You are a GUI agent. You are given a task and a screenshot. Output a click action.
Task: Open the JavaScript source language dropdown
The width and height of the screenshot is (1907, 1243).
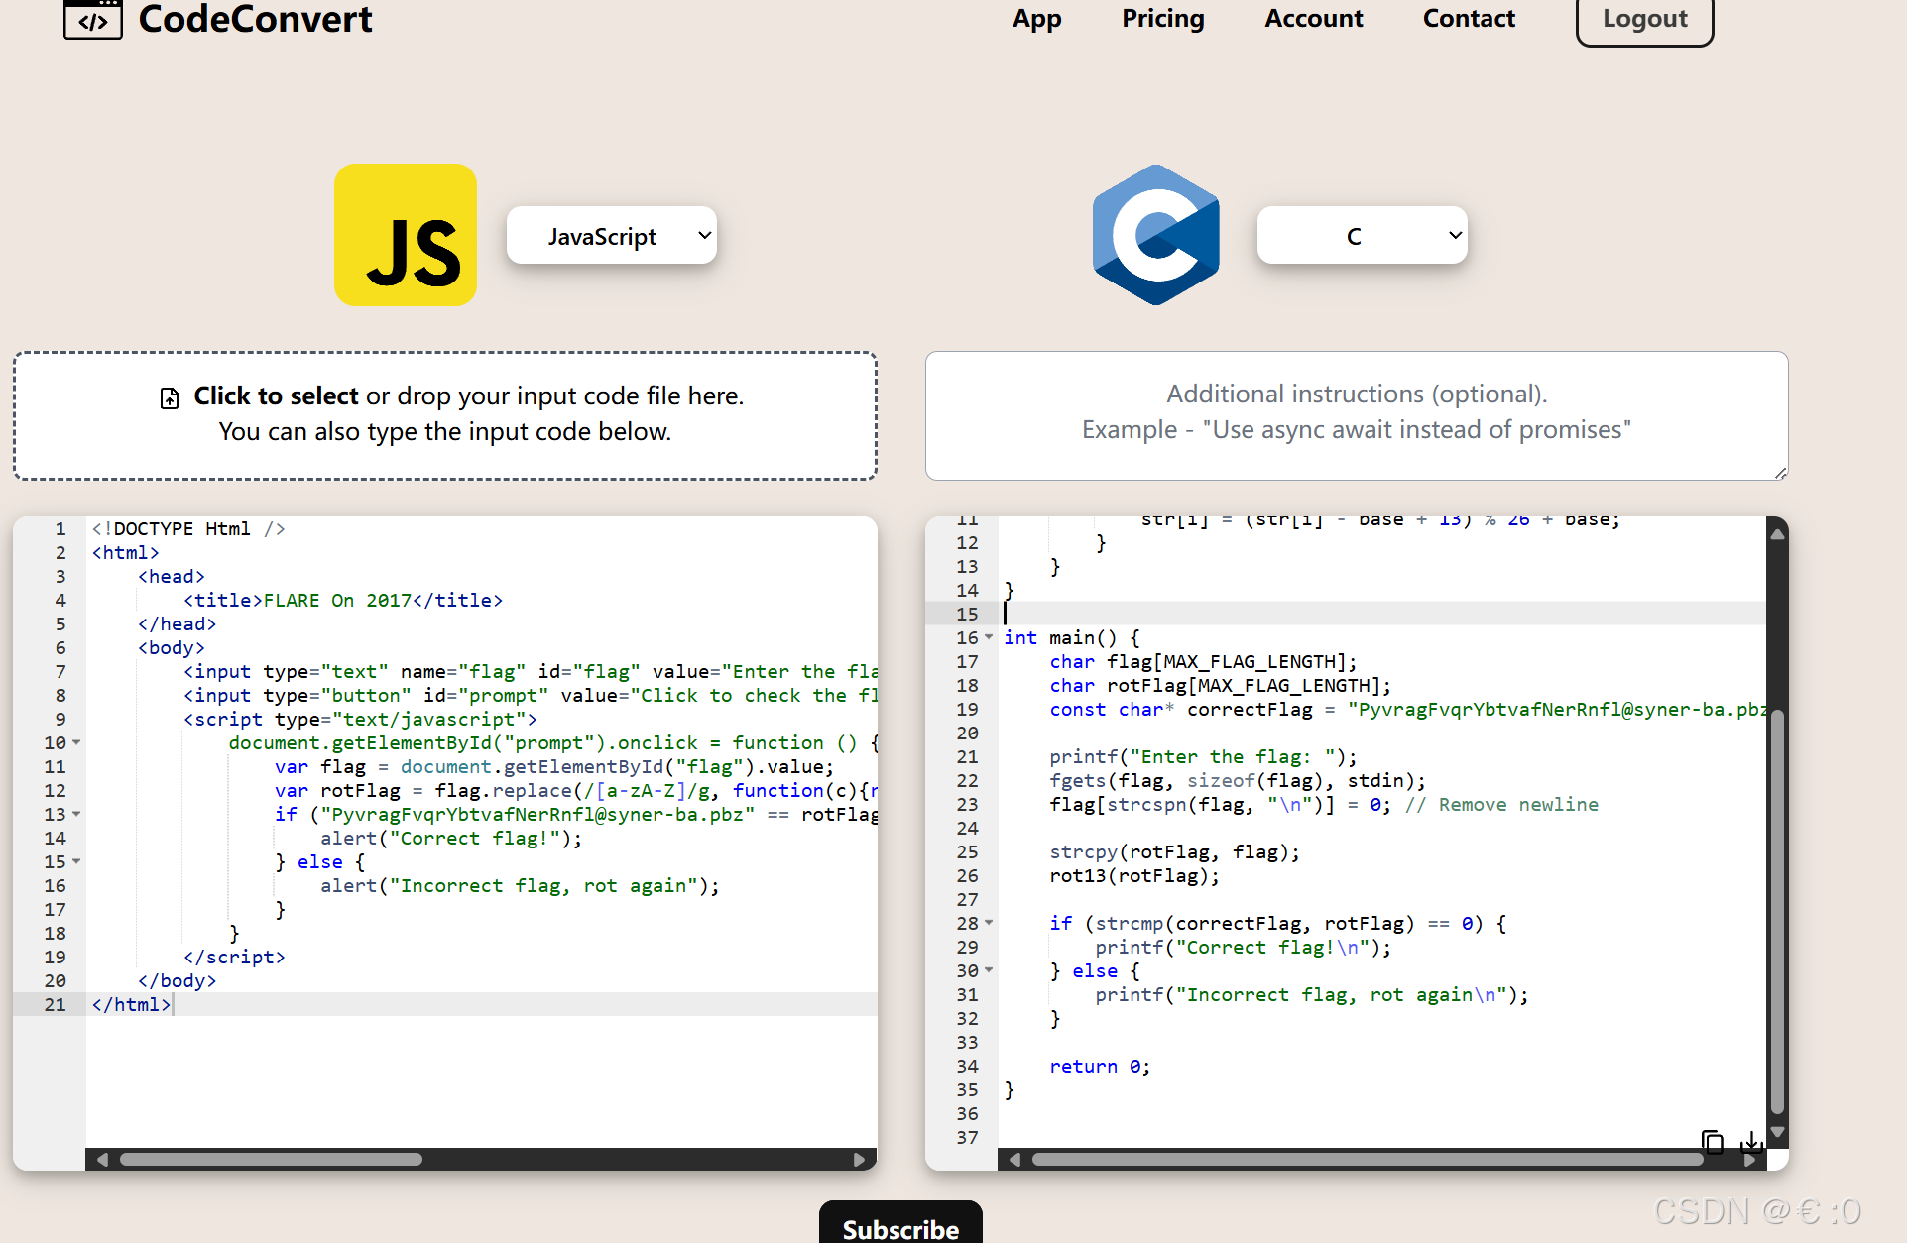[x=611, y=236]
